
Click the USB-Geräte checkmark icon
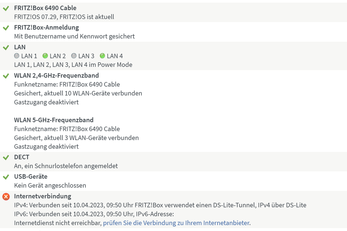6,177
